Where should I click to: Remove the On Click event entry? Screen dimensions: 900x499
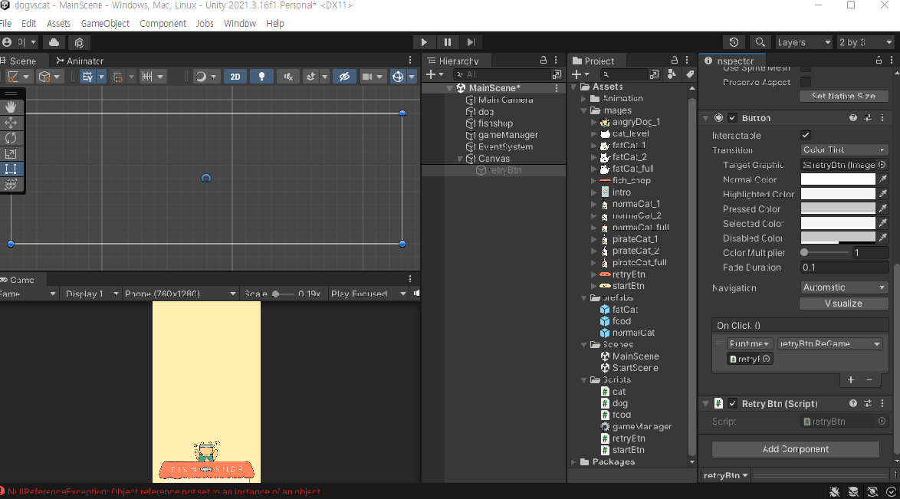(869, 380)
